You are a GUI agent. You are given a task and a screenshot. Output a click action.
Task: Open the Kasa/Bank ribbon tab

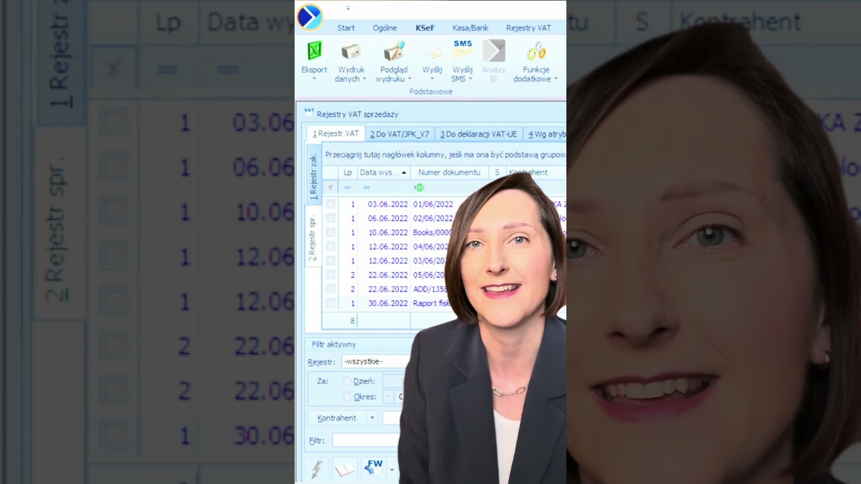pos(470,28)
